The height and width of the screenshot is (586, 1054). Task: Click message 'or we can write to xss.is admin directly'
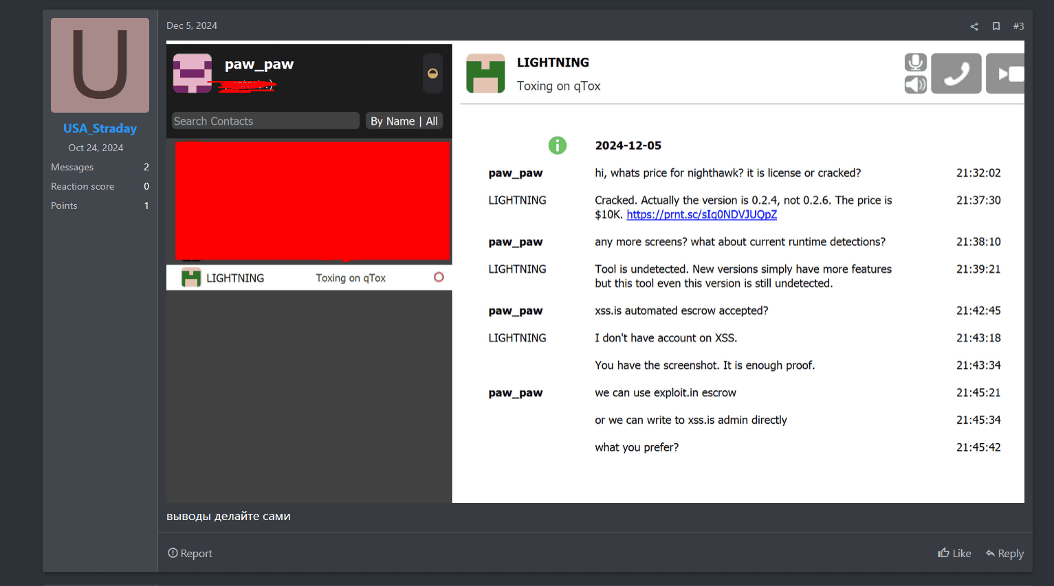pyautogui.click(x=691, y=420)
